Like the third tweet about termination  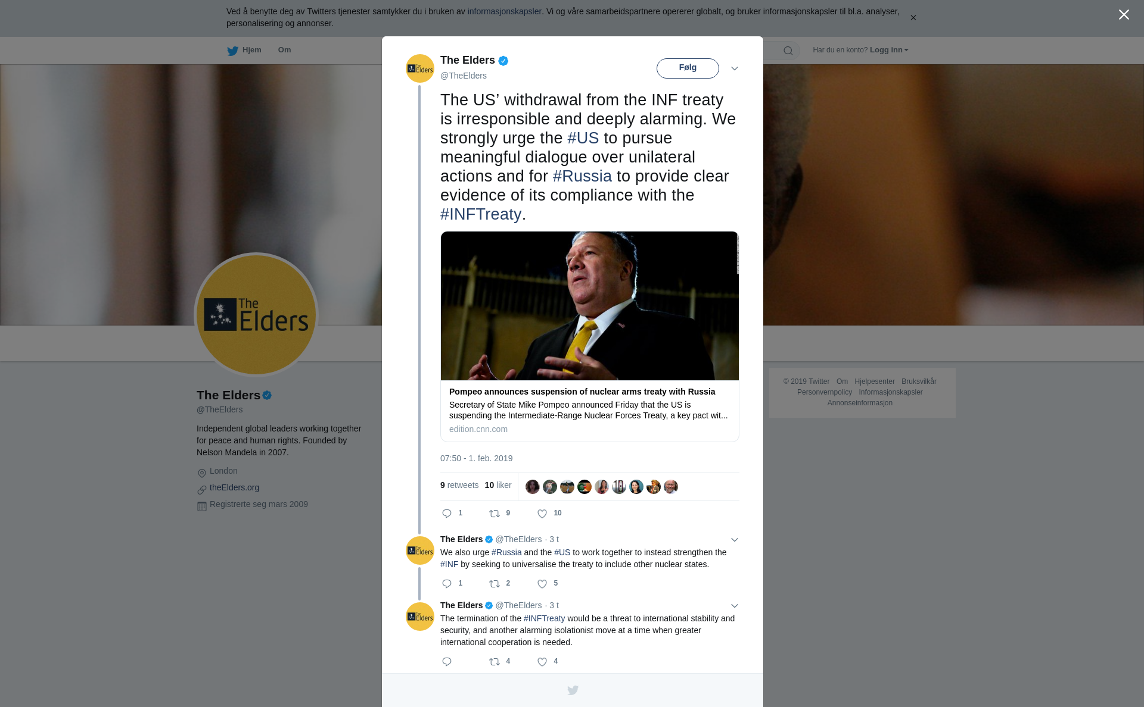tap(542, 662)
